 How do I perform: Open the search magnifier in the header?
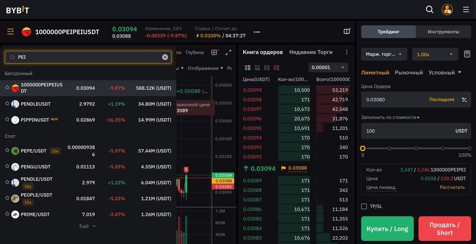(430, 10)
